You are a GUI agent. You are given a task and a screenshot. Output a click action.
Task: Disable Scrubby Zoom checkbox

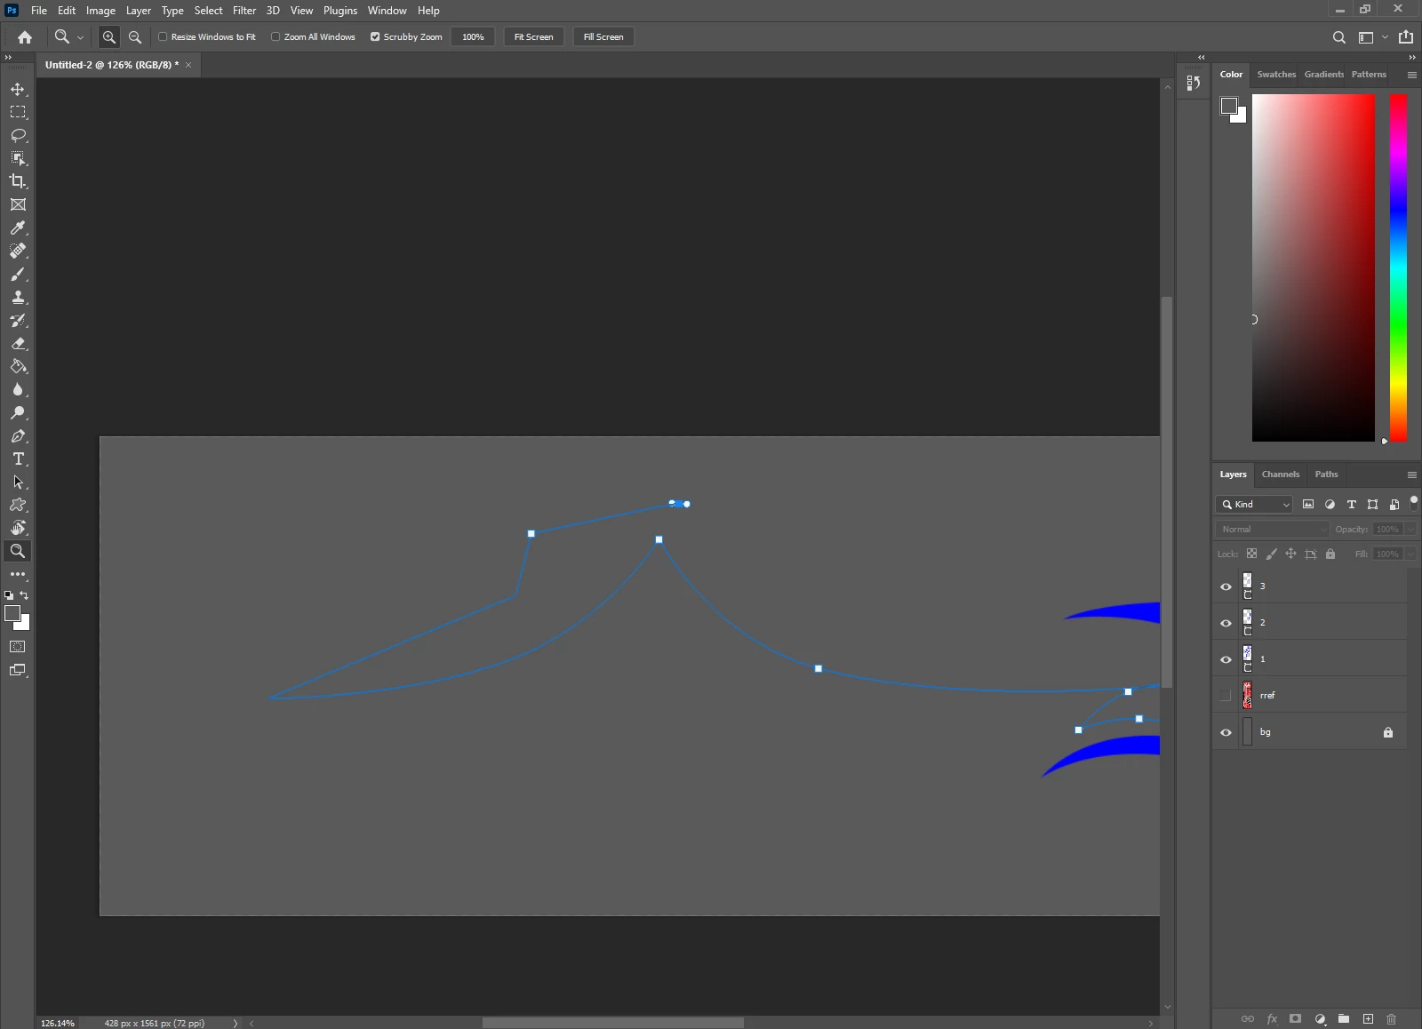point(375,37)
